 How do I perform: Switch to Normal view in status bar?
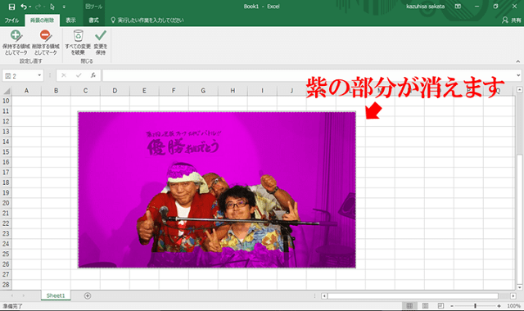tap(409, 305)
